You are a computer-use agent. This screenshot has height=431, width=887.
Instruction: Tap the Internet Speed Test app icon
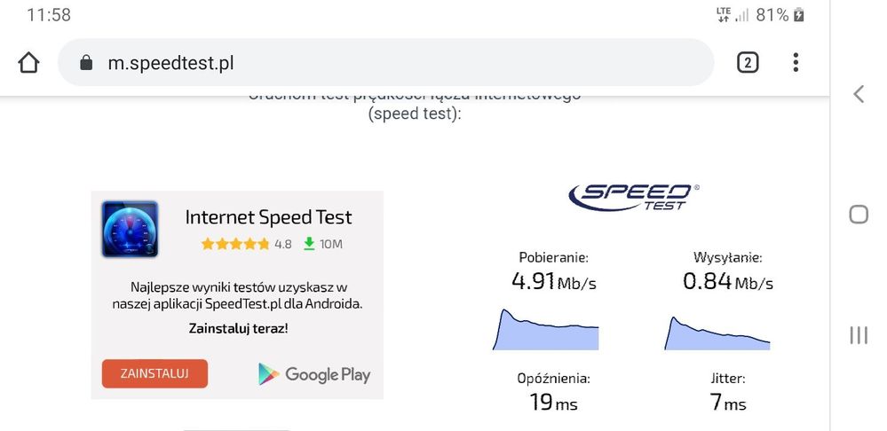pyautogui.click(x=130, y=230)
